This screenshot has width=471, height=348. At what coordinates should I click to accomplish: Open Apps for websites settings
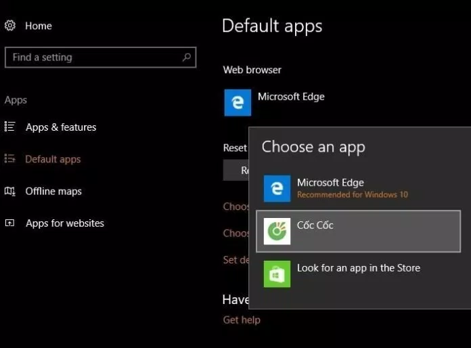coord(65,223)
